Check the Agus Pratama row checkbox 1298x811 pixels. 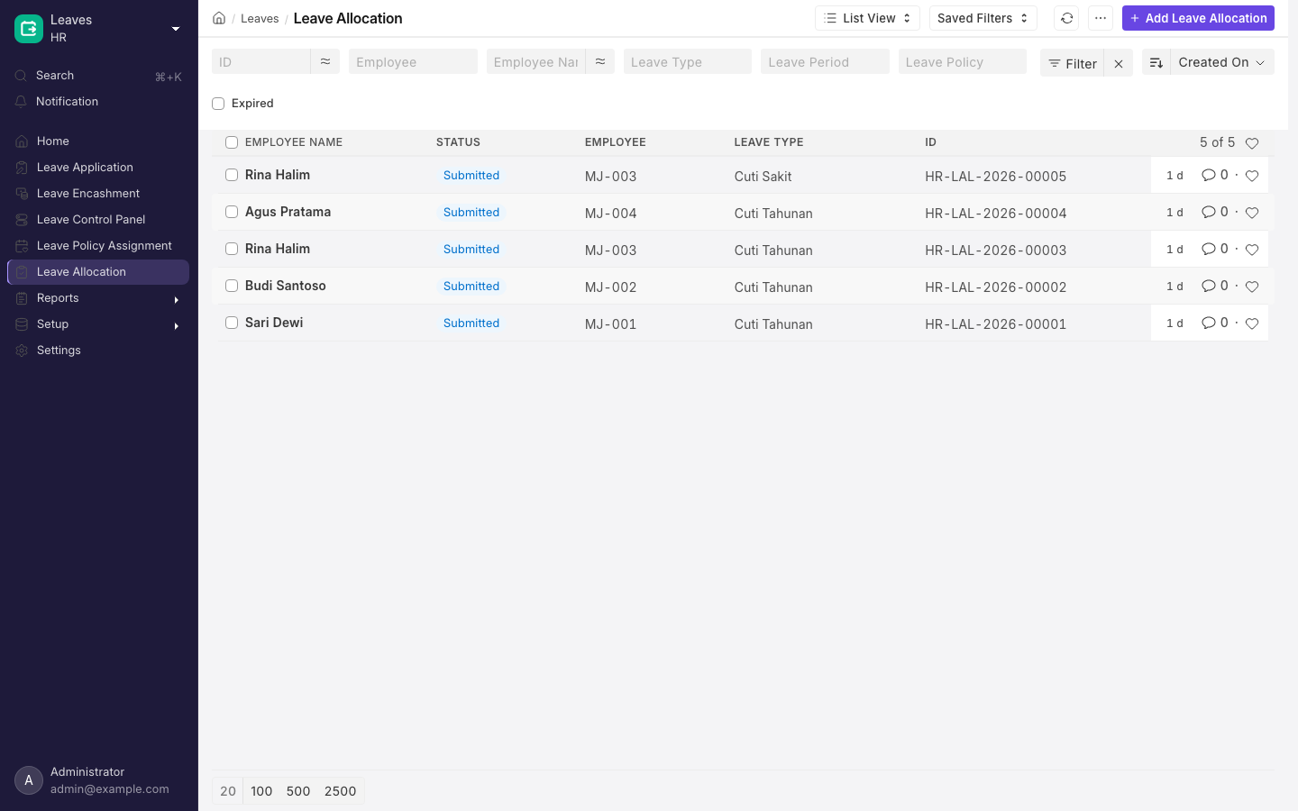tap(232, 212)
